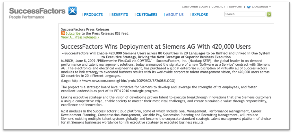The image size is (292, 133).
Task: Open the Products menu
Action: pyautogui.click(x=93, y=15)
